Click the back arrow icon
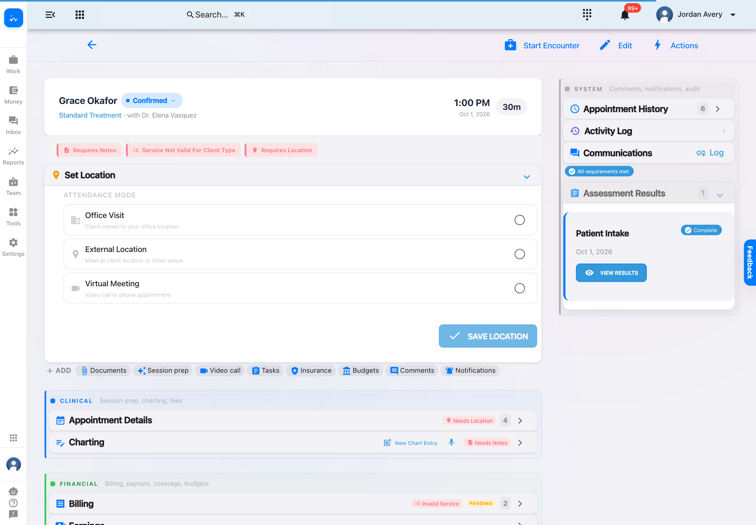756x525 pixels. click(92, 45)
